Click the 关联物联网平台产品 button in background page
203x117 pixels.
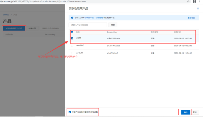(14, 28)
